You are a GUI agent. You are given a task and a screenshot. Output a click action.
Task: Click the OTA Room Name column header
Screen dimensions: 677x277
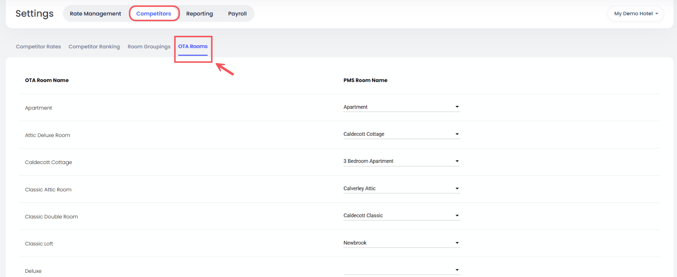47,80
